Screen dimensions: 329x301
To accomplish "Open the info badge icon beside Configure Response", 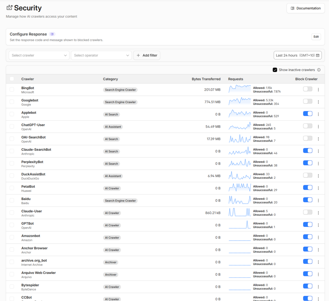I will 52,34.
